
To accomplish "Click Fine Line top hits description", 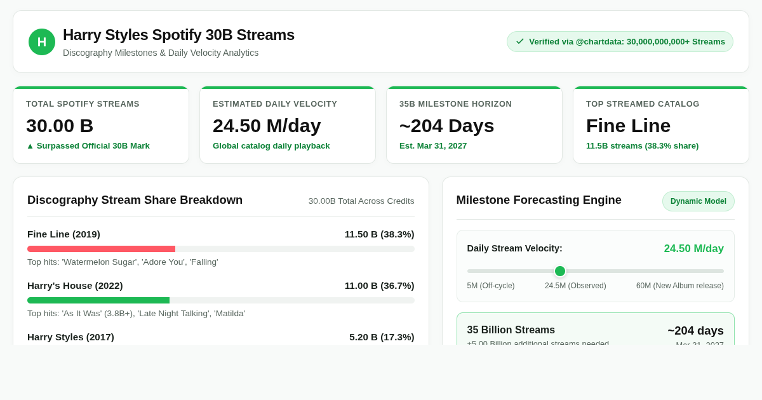I will pos(123,262).
